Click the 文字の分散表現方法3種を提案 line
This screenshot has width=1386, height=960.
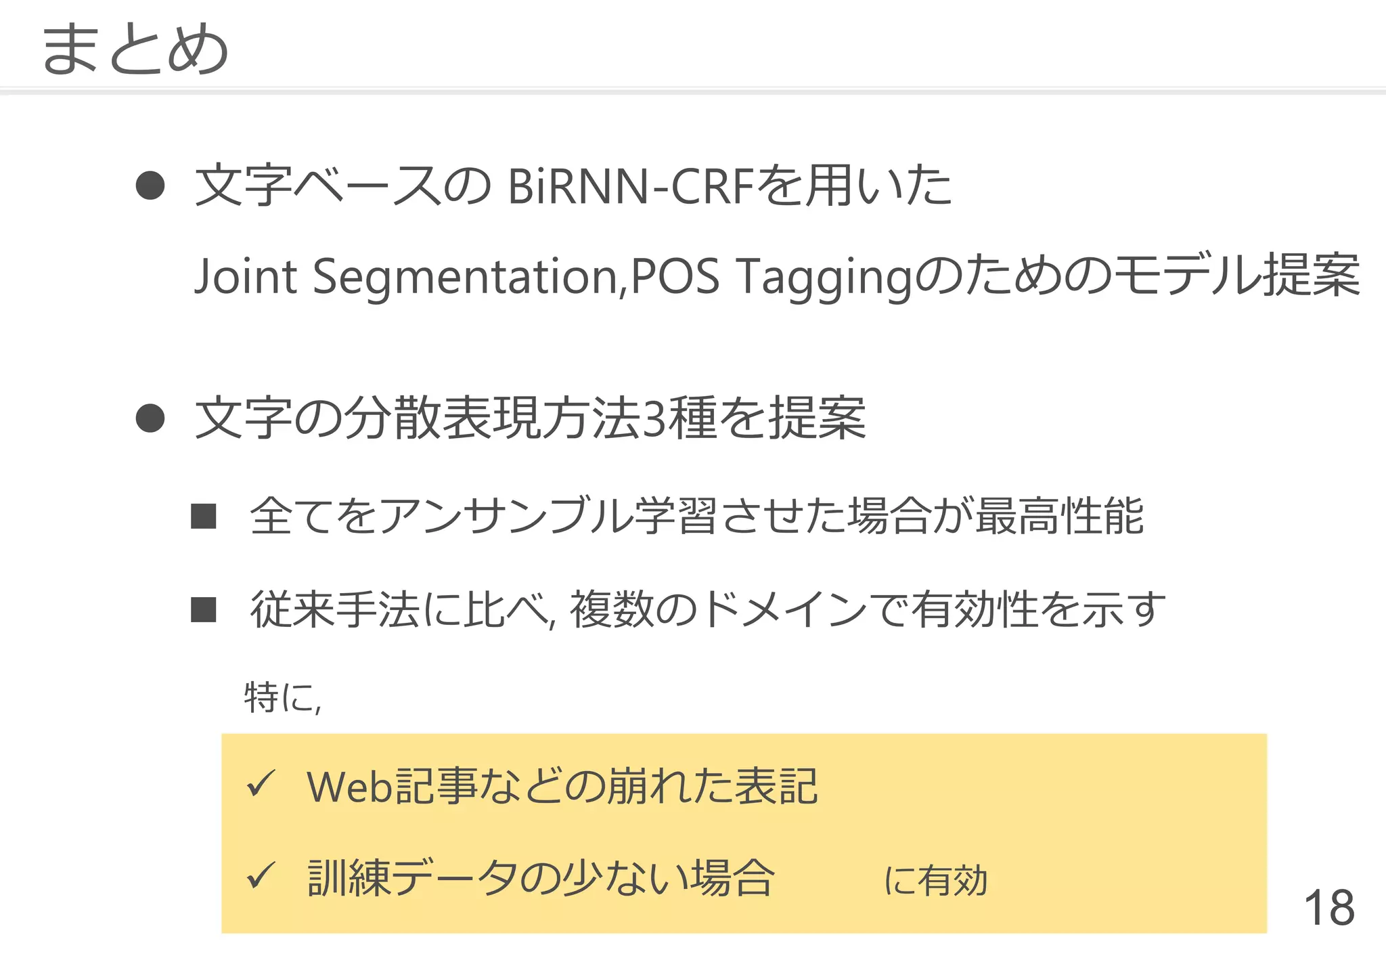(x=531, y=418)
